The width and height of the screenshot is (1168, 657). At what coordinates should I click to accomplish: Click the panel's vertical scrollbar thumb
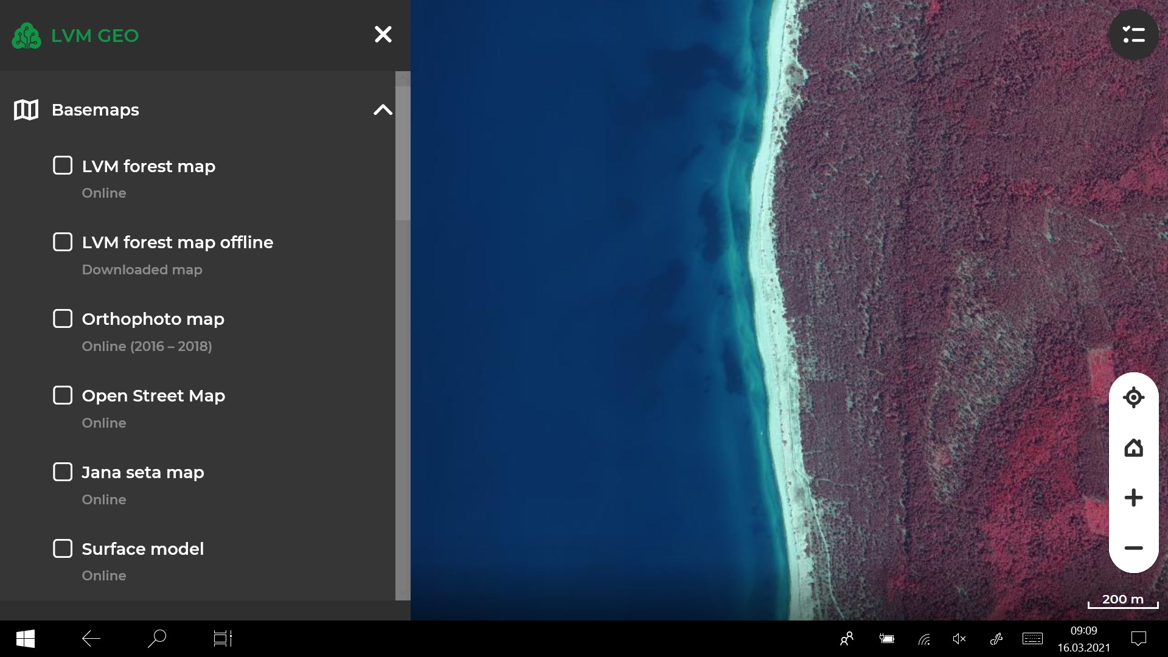(x=402, y=152)
